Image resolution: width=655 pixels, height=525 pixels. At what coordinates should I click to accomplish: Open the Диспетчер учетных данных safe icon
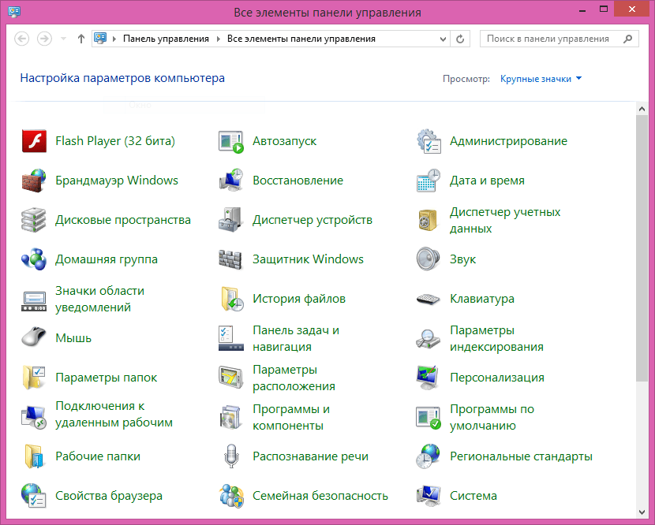[429, 220]
